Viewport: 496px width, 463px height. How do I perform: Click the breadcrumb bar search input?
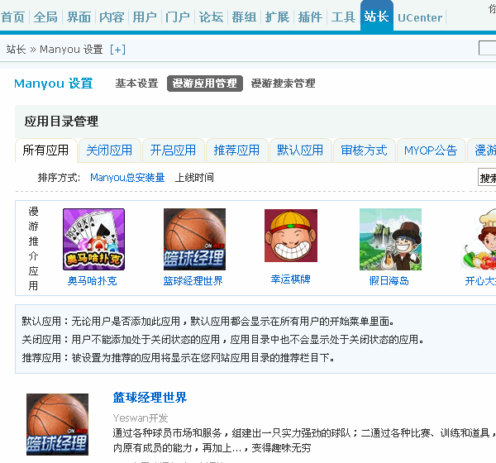[488, 48]
